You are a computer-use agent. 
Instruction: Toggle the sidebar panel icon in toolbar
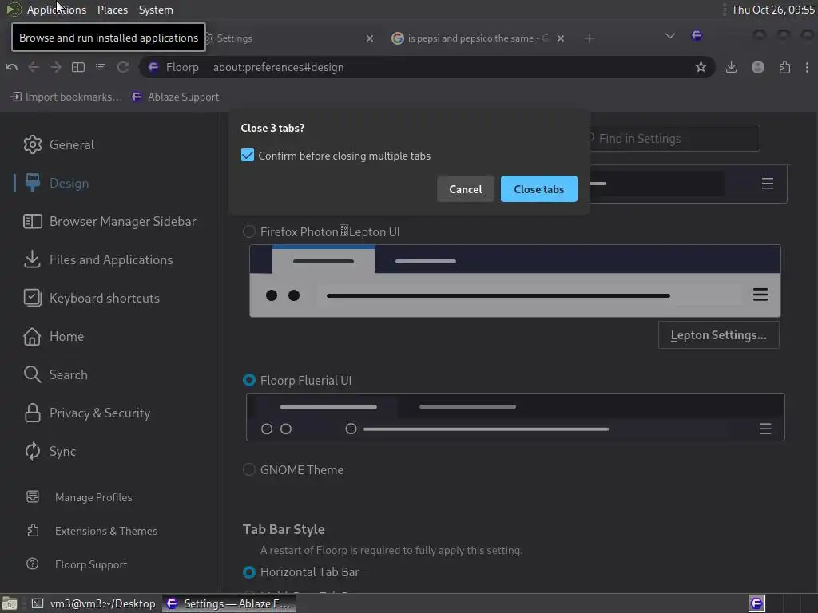point(78,67)
